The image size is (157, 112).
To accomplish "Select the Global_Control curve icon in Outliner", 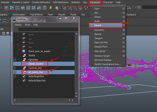I will (24, 64).
